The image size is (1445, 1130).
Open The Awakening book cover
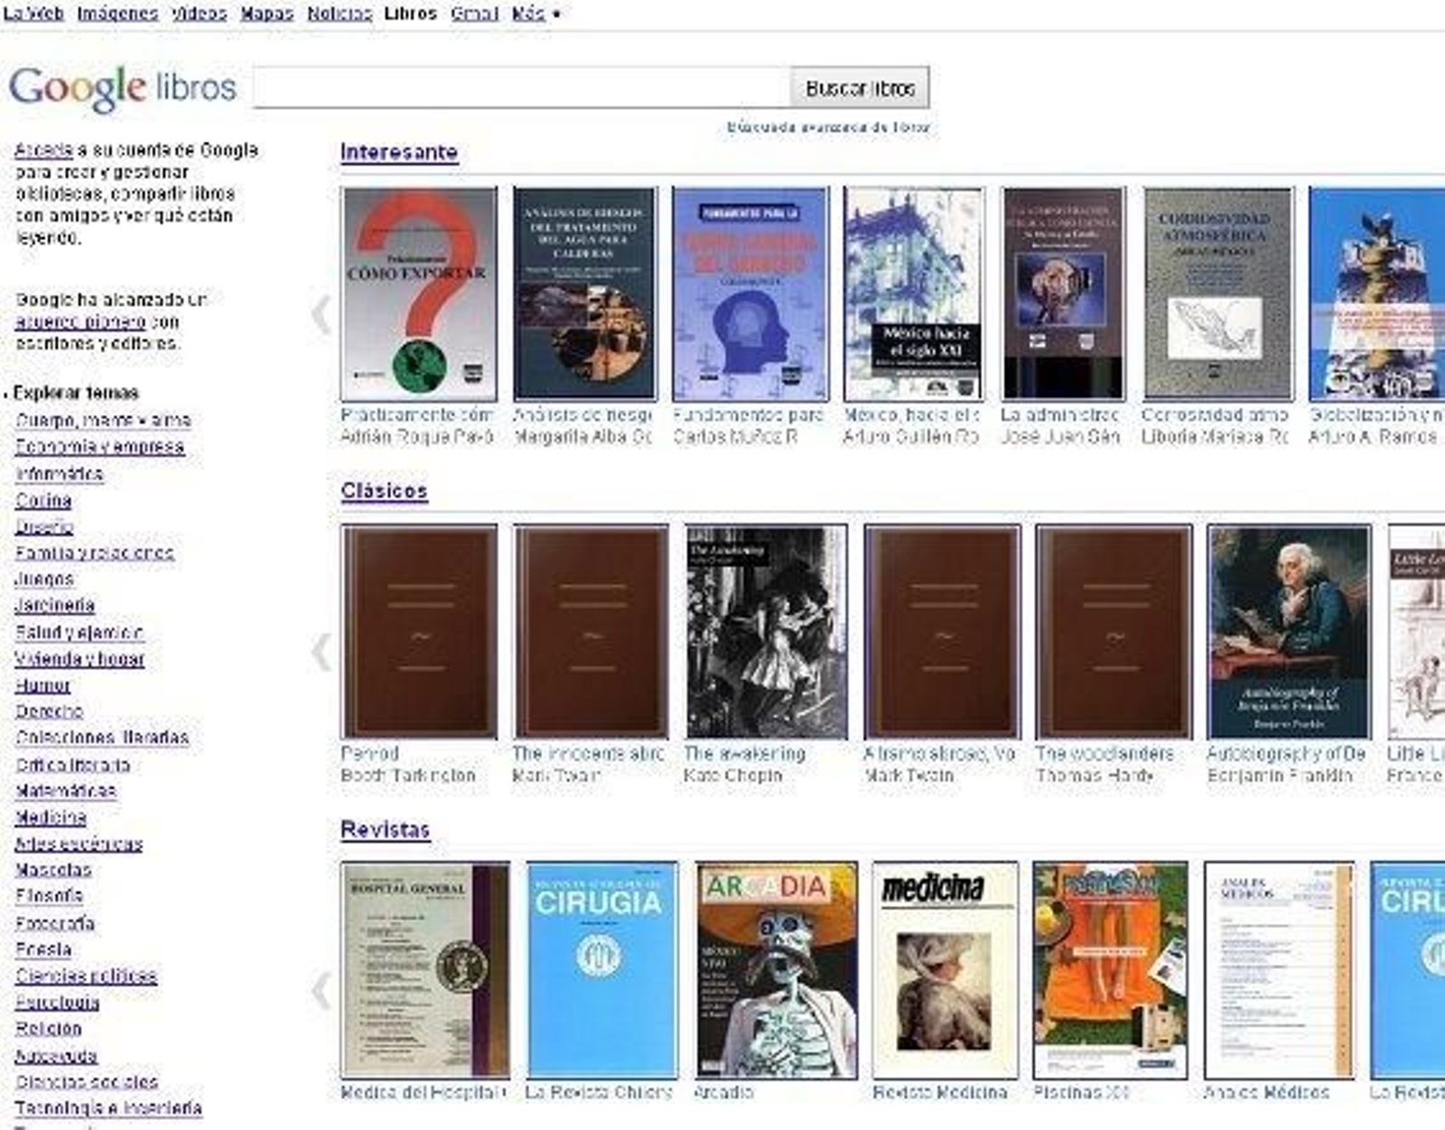(x=765, y=630)
